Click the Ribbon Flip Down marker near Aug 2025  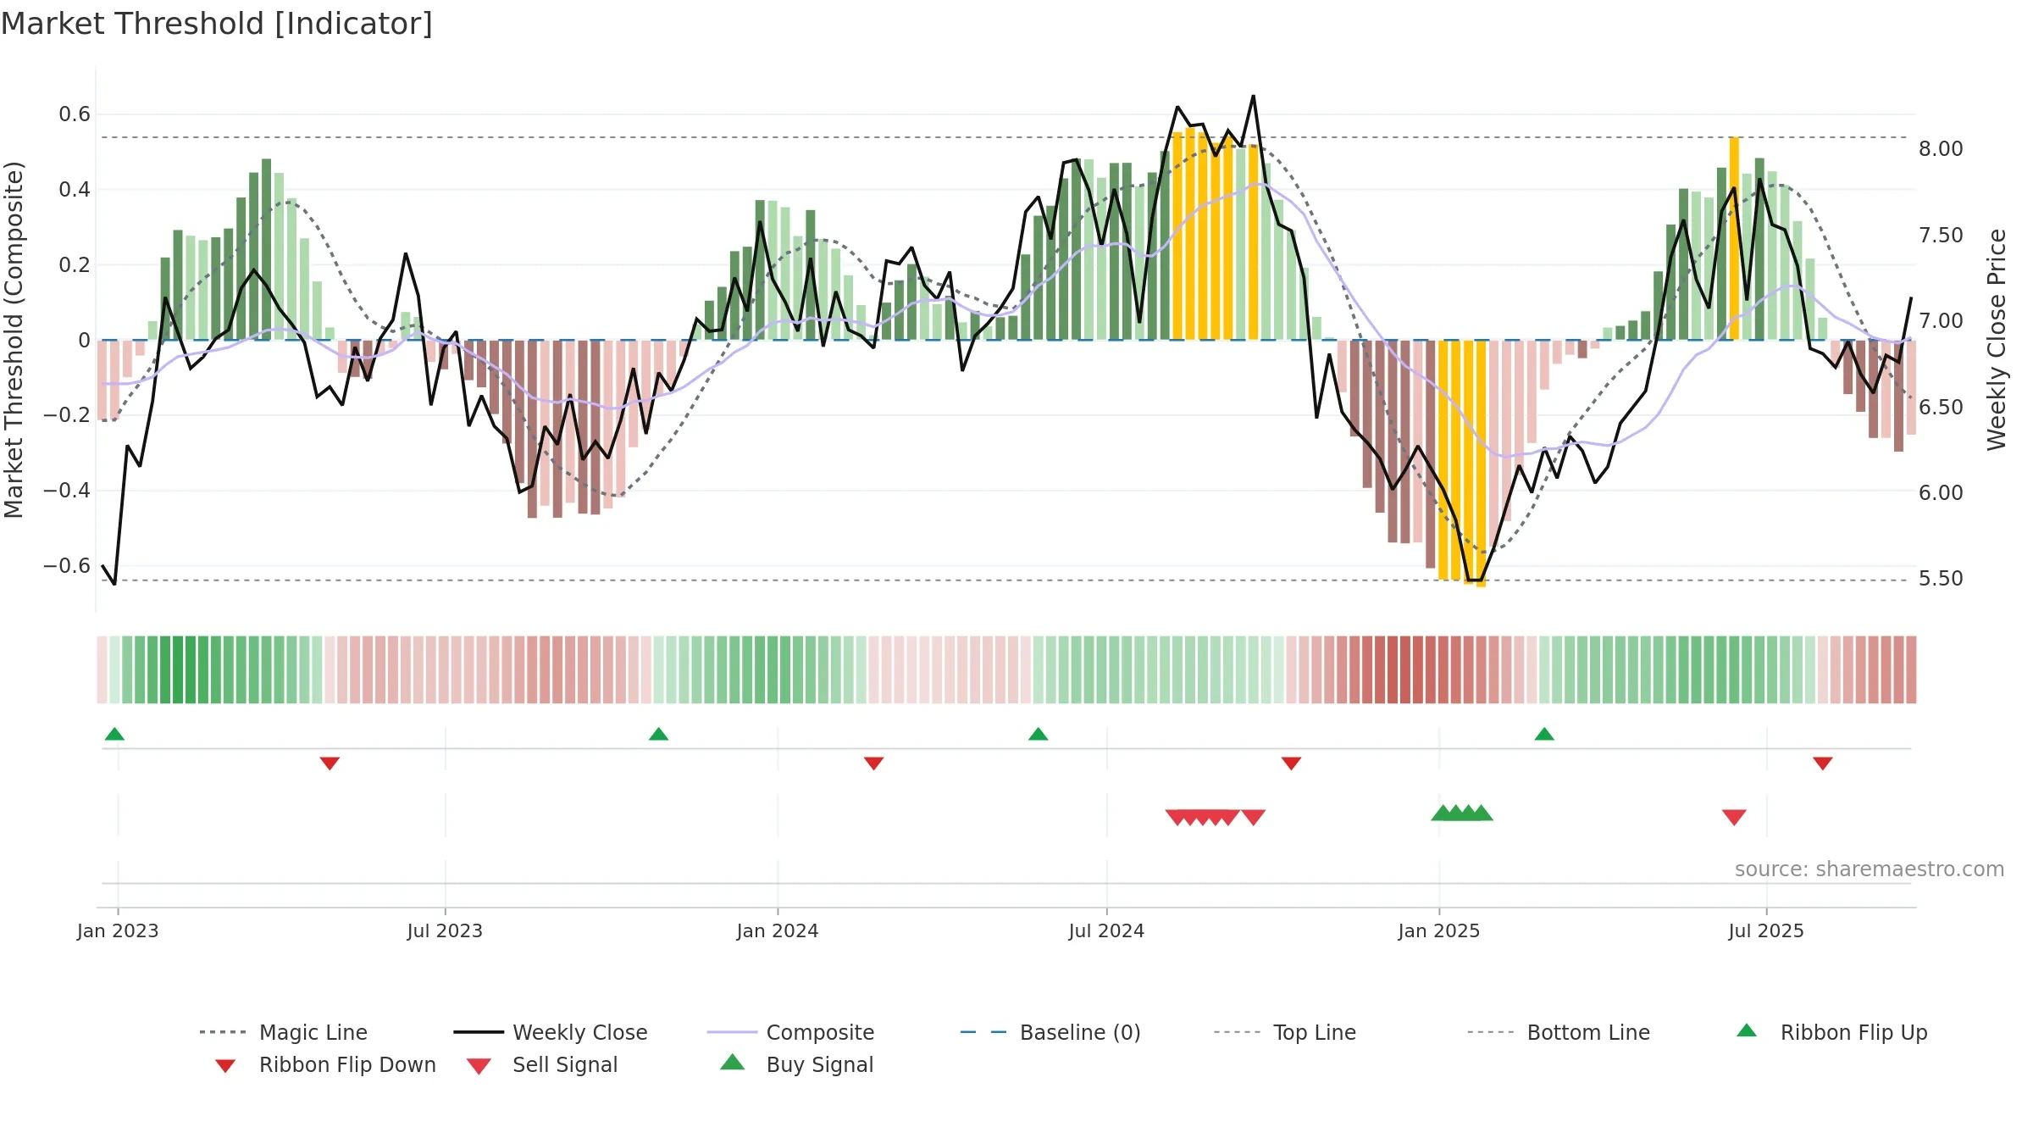pyautogui.click(x=1823, y=764)
